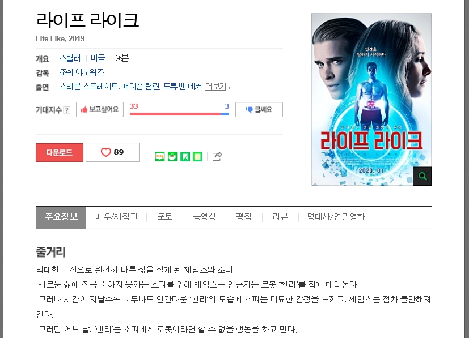Like the movie with heart 89 button
The image size is (469, 338).
point(112,152)
